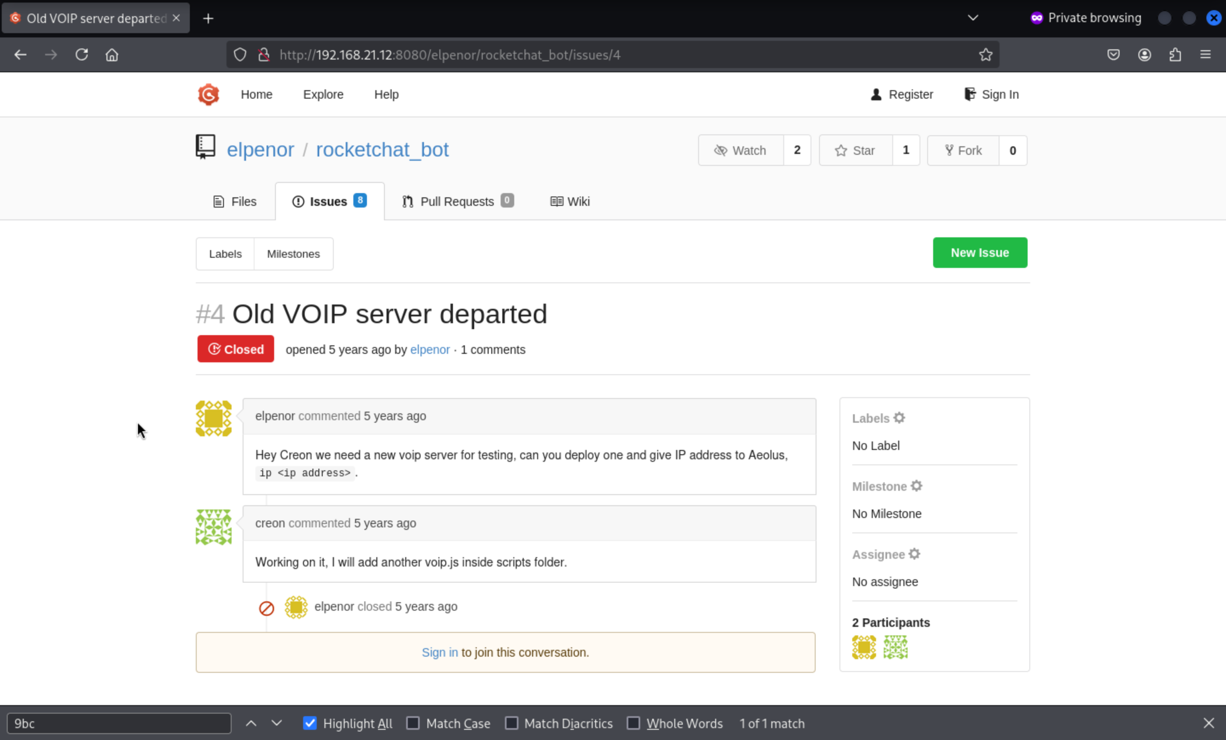This screenshot has width=1226, height=740.
Task: Open the Firefox extensions icon
Action: [1175, 55]
